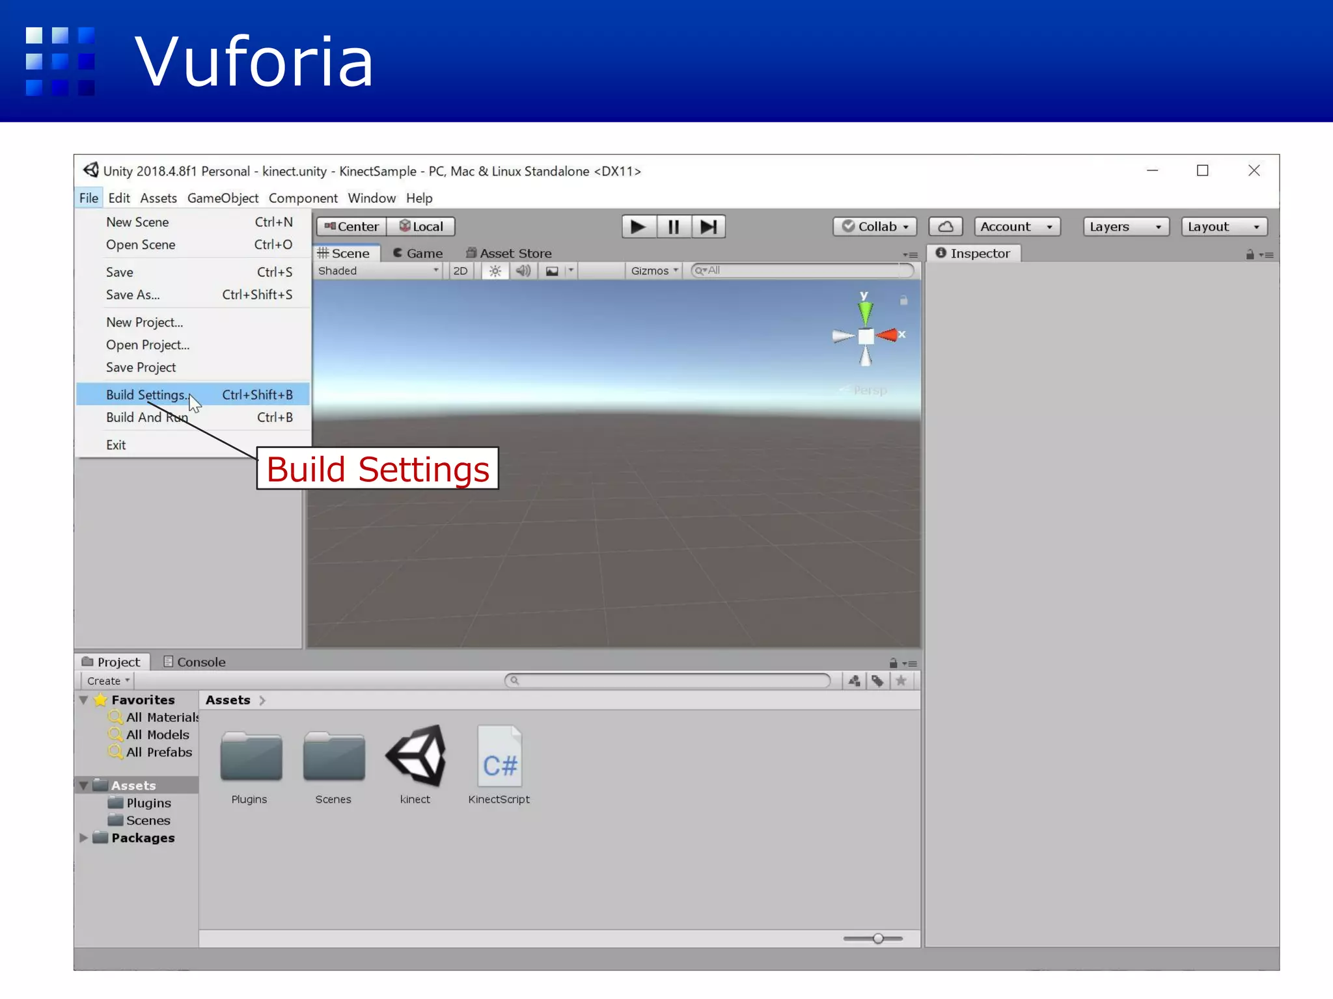Click the gizmo center cube
This screenshot has width=1333, height=999.
[x=866, y=336]
